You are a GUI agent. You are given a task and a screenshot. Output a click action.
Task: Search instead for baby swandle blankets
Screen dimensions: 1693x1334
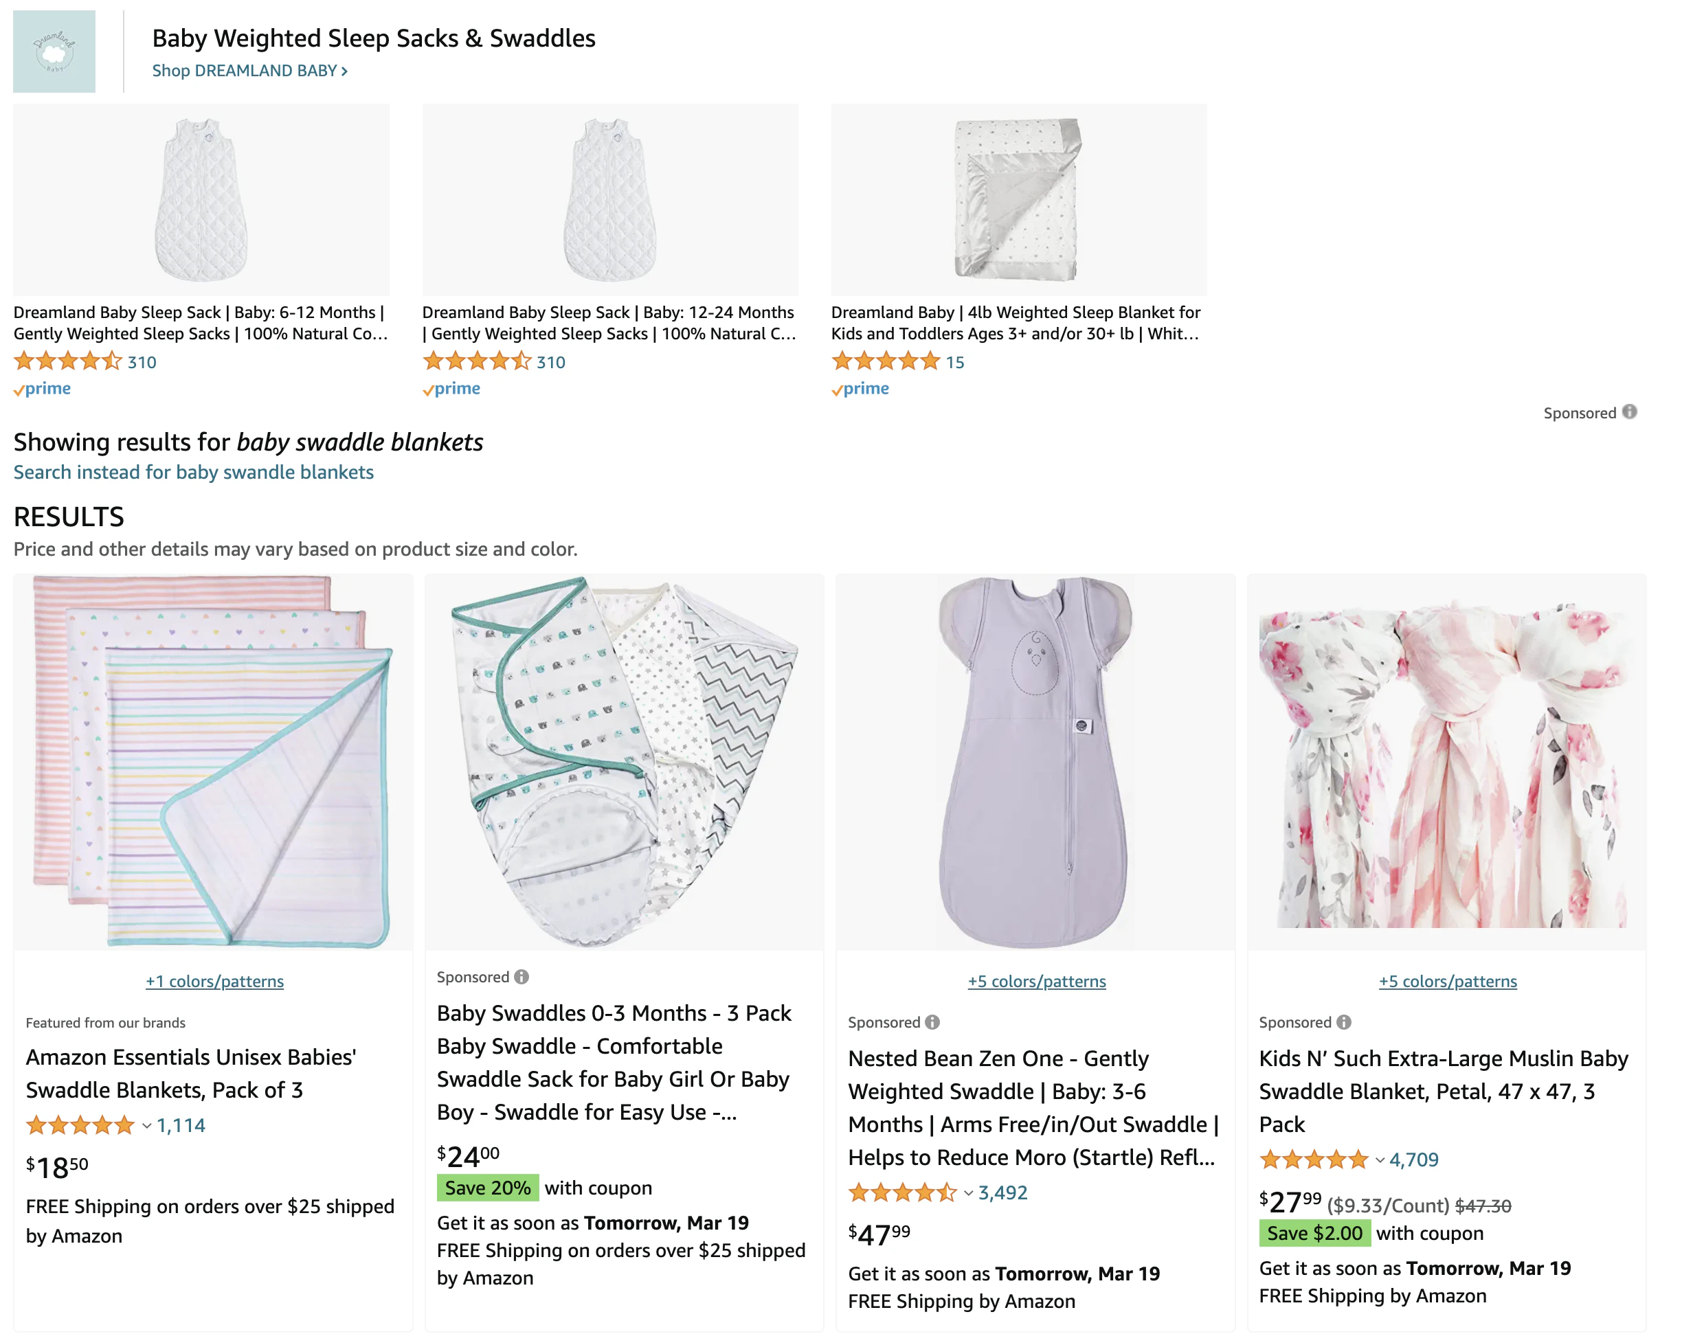(194, 472)
